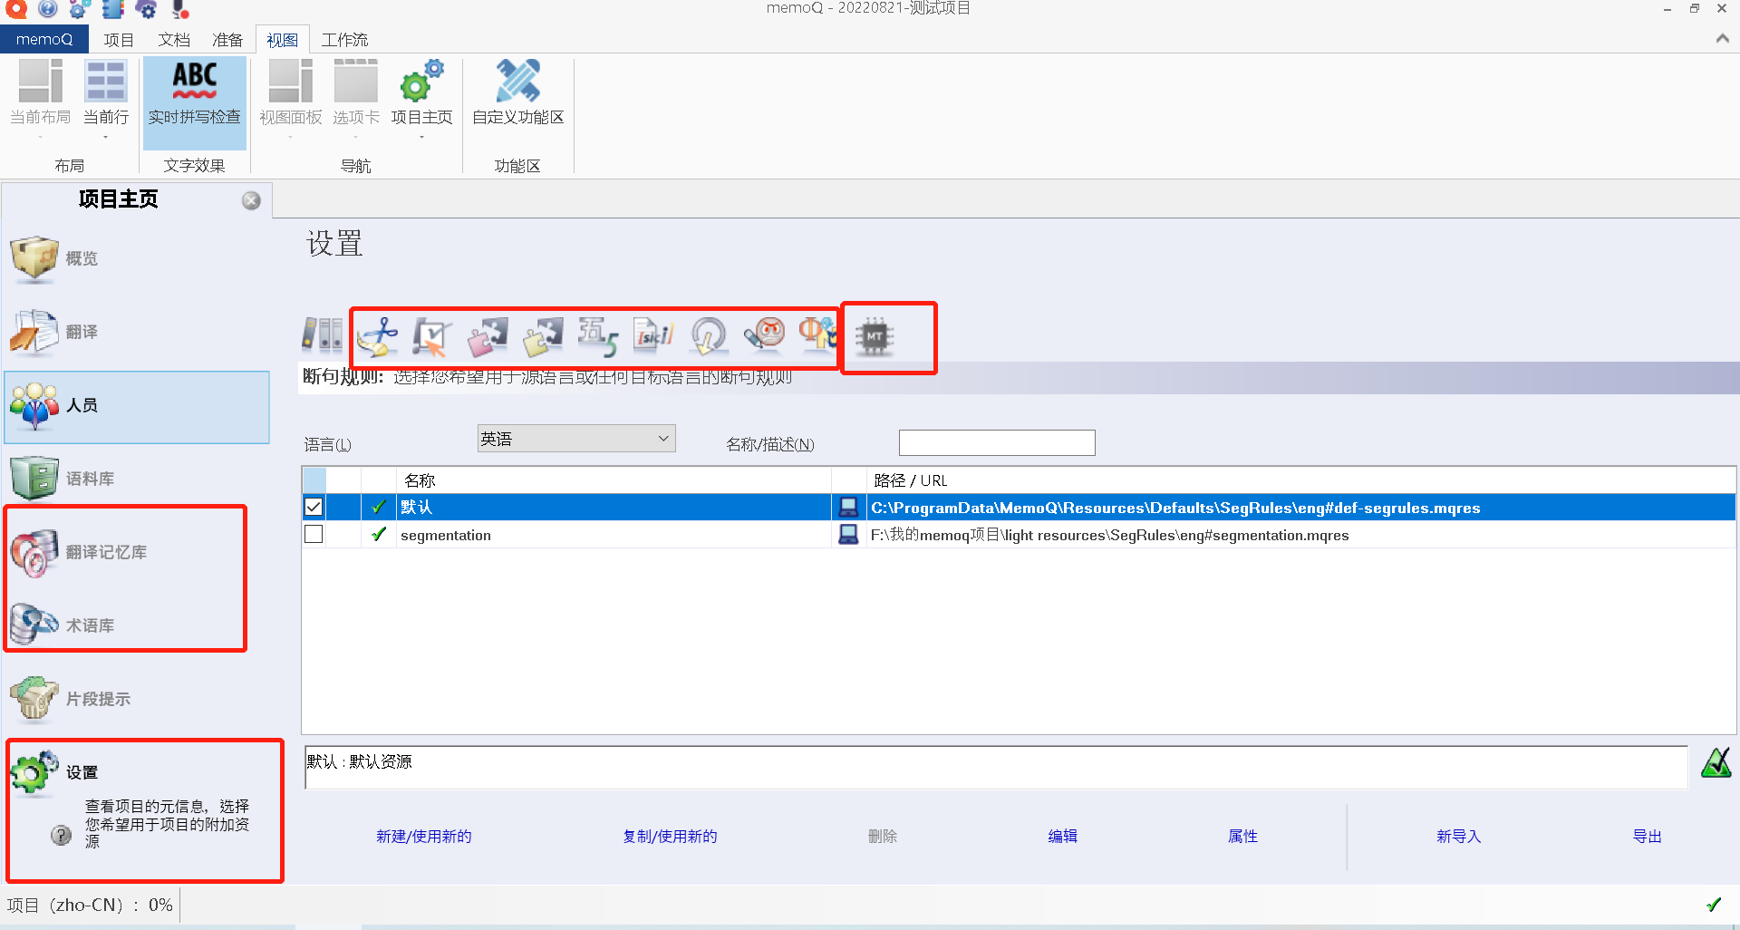Screen dimensions: 1740x930
Task: Select the scissors segmentation rules icon
Action: pos(378,336)
